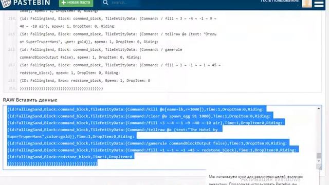Click raw line 'SuperTruperHans",color:gold}'
Image resolution: width=329 pixels, height=185 pixels.
pos(70,136)
